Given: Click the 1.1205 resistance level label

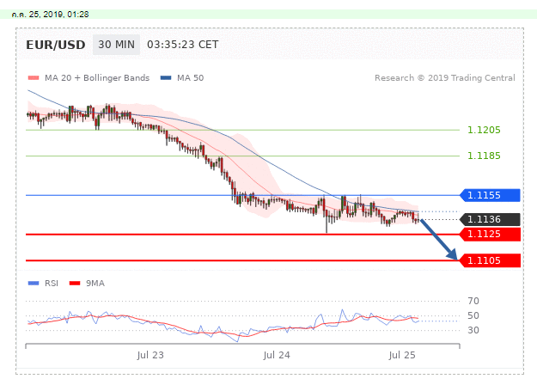Looking at the screenshot, I should pos(484,130).
